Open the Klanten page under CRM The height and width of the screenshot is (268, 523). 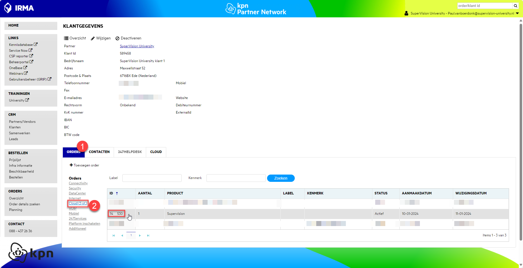click(x=15, y=127)
